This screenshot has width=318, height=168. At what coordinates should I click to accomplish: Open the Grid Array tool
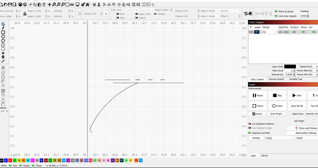(3, 90)
